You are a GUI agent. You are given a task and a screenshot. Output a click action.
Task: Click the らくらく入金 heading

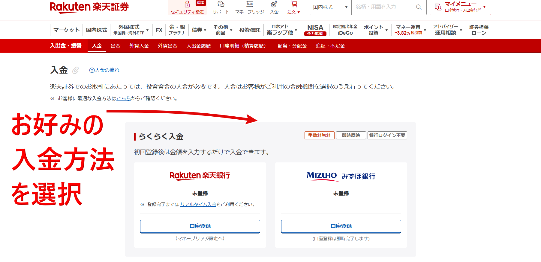click(x=161, y=137)
